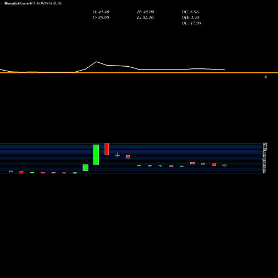Select the open value 'O: 41.40'

point(101,12)
